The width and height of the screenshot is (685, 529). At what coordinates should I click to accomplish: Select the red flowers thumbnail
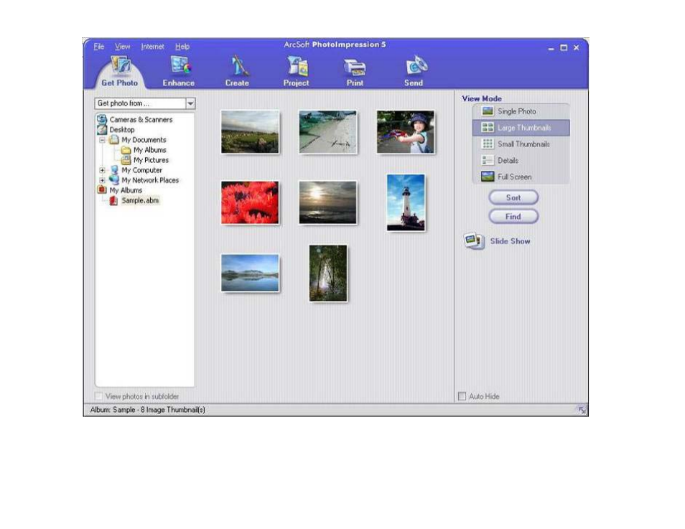click(250, 202)
